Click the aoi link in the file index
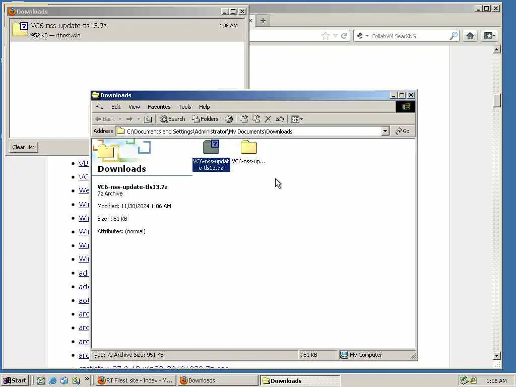This screenshot has width=516, height=387. [84, 300]
